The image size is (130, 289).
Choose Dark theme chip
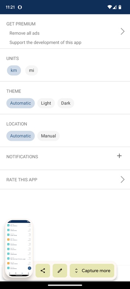(x=66, y=103)
